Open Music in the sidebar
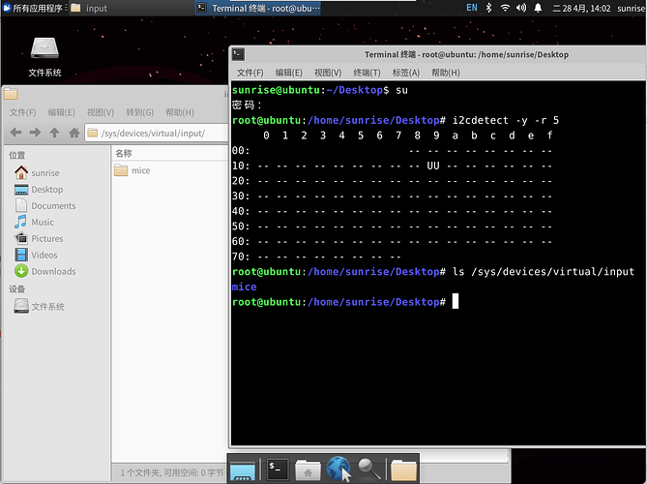This screenshot has width=647, height=484. point(34,223)
